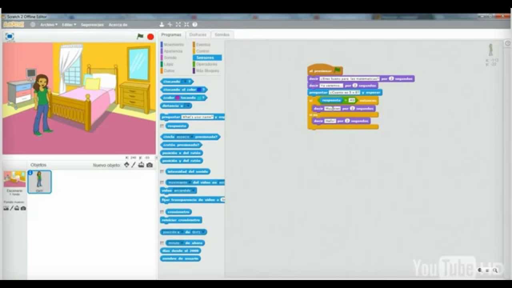Open the sprite info 'i' badge on the Girl sprite
The image size is (512, 288).
coord(30,173)
